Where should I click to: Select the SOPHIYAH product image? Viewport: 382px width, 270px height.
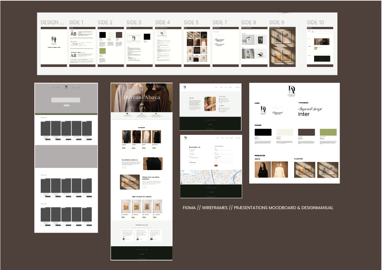pos(157,137)
